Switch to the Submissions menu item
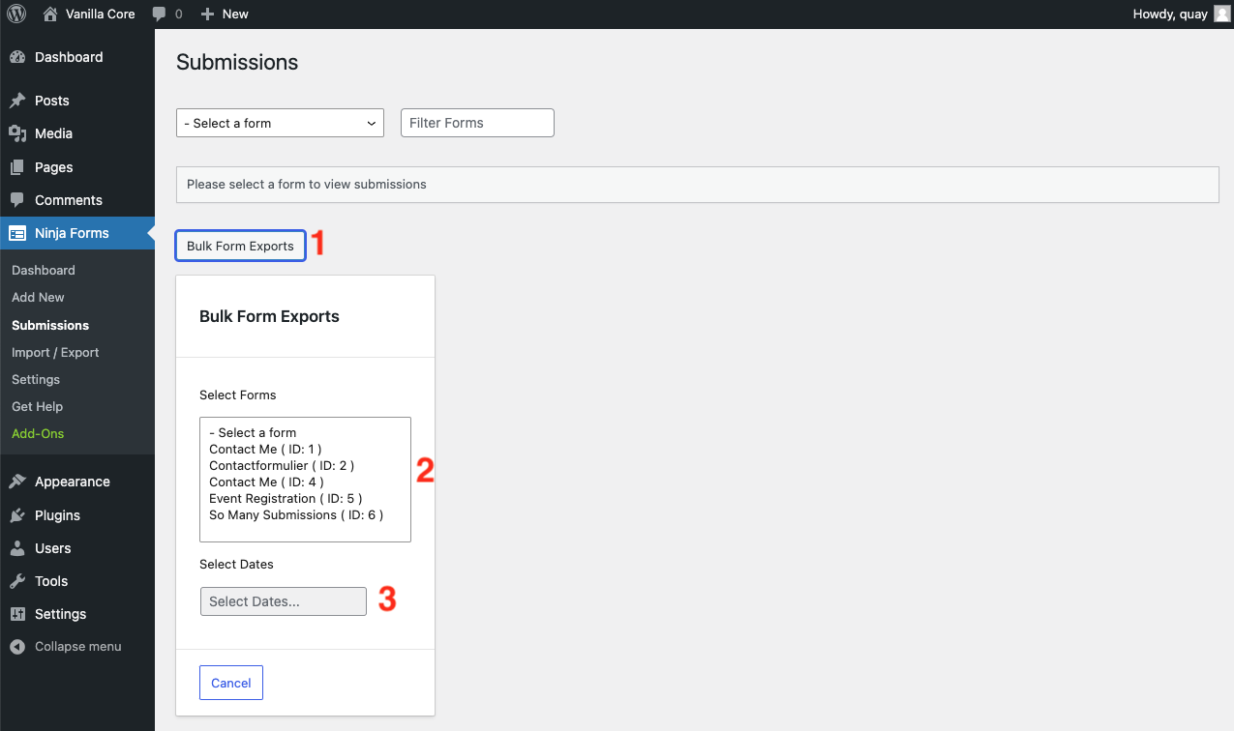Image resolution: width=1234 pixels, height=731 pixels. coord(49,325)
